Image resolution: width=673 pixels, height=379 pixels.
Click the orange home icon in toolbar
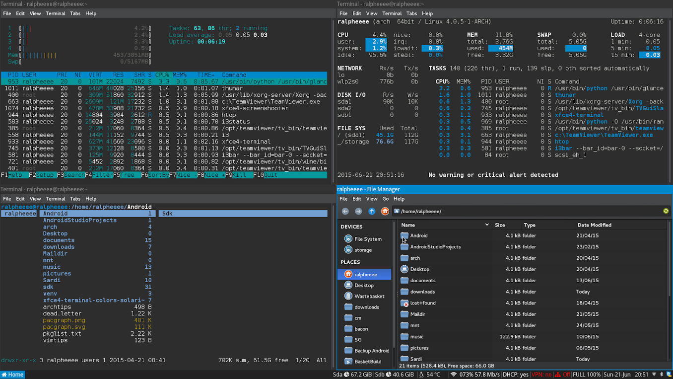click(385, 211)
